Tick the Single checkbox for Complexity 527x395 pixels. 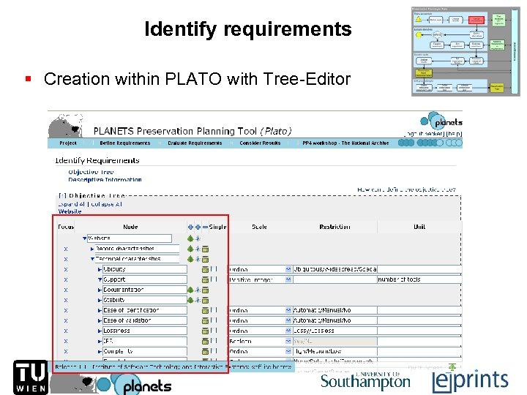(214, 351)
